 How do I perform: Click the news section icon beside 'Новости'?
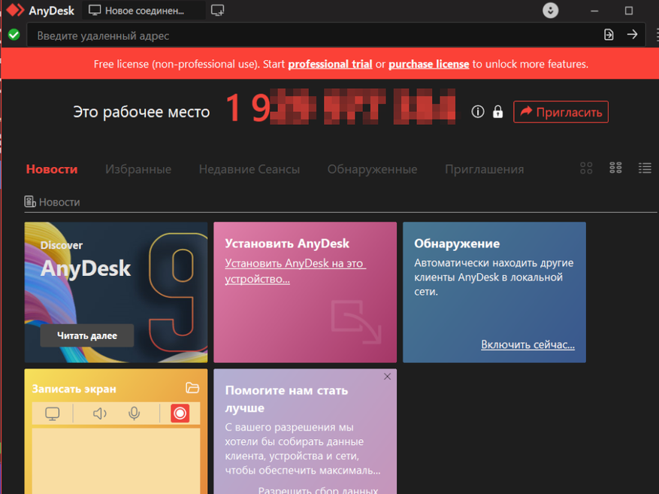point(30,202)
